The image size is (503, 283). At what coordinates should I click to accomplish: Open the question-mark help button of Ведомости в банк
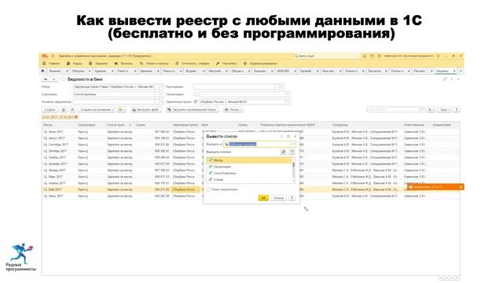(457, 110)
